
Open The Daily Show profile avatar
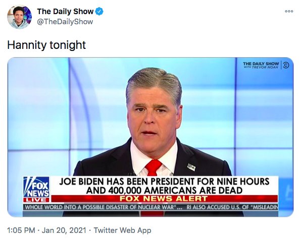19,17
